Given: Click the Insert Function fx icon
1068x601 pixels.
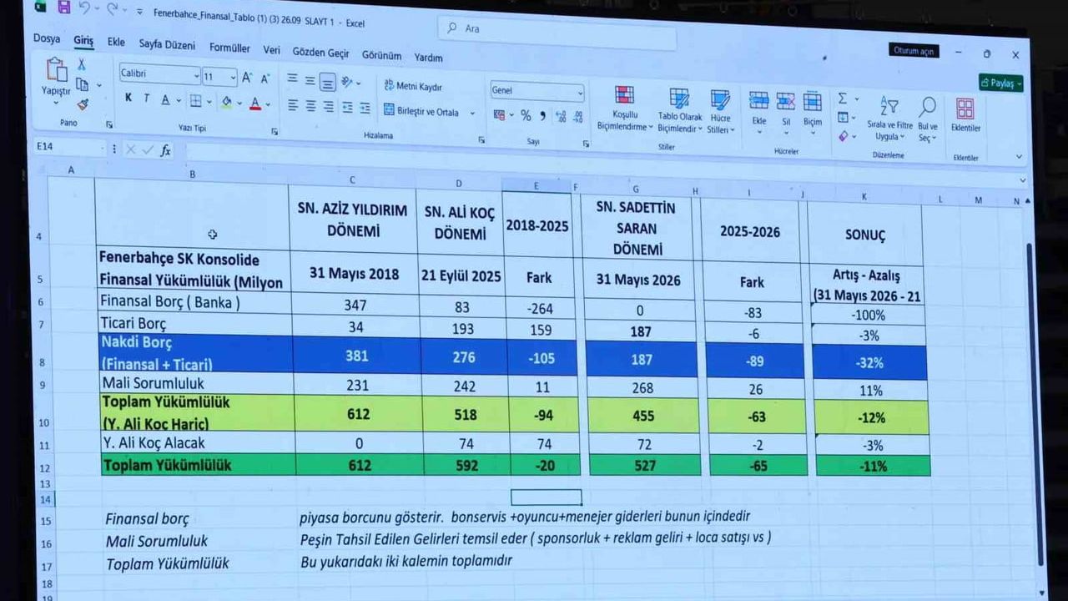Looking at the screenshot, I should [x=166, y=150].
